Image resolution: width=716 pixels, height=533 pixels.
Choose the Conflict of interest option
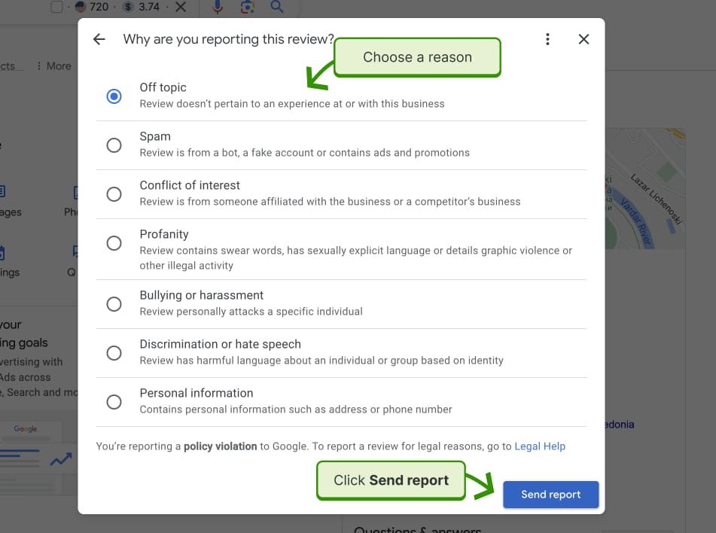click(x=114, y=194)
